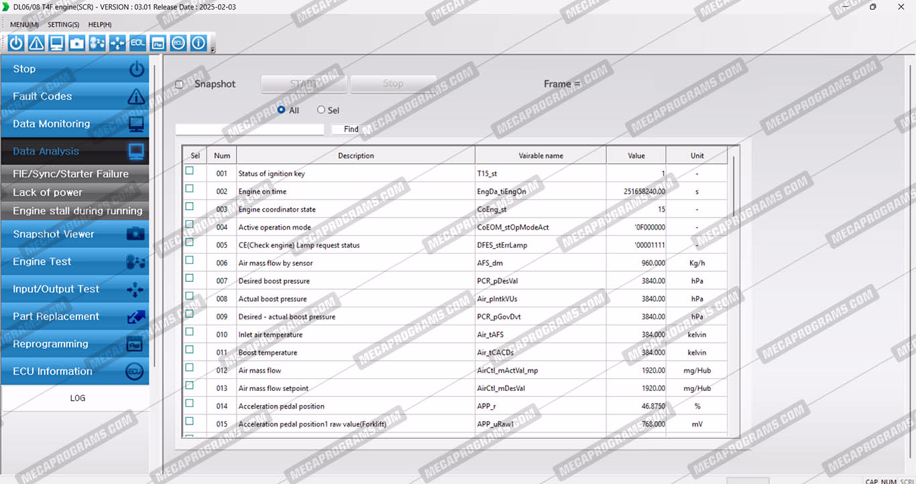
Task: Expand the Data Analysis sidebar section
Action: pos(74,151)
